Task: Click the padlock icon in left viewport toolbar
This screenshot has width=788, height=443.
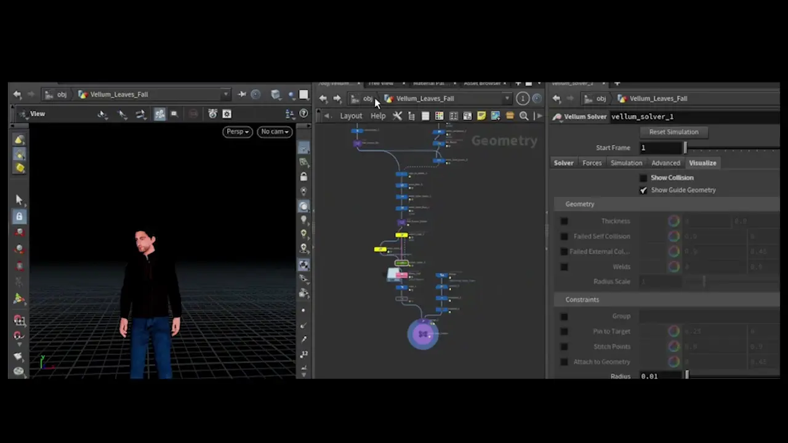Action: (19, 216)
